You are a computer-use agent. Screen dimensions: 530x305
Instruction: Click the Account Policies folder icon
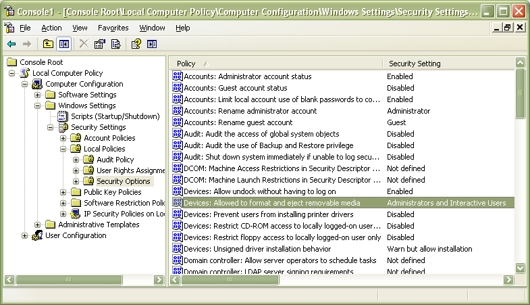click(x=76, y=138)
